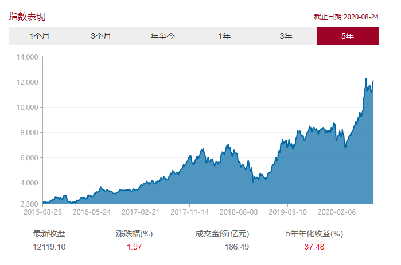Click the 2020-02-06 date label

(x=337, y=212)
